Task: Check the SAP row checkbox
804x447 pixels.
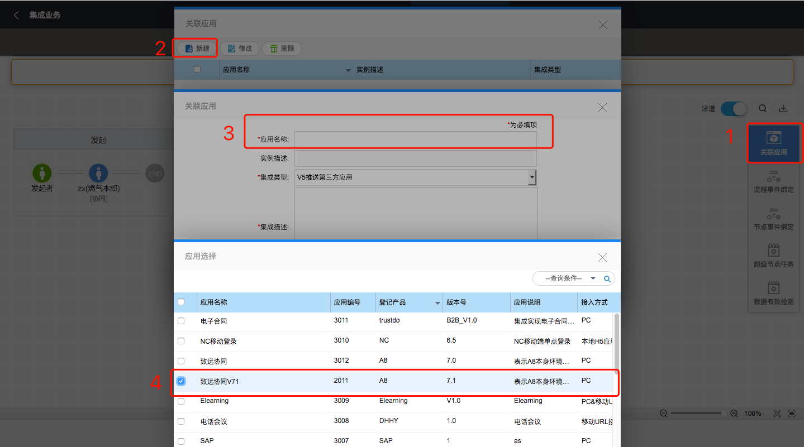Action: 181,441
